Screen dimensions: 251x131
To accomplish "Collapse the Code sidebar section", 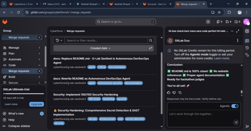I will point(21,65).
